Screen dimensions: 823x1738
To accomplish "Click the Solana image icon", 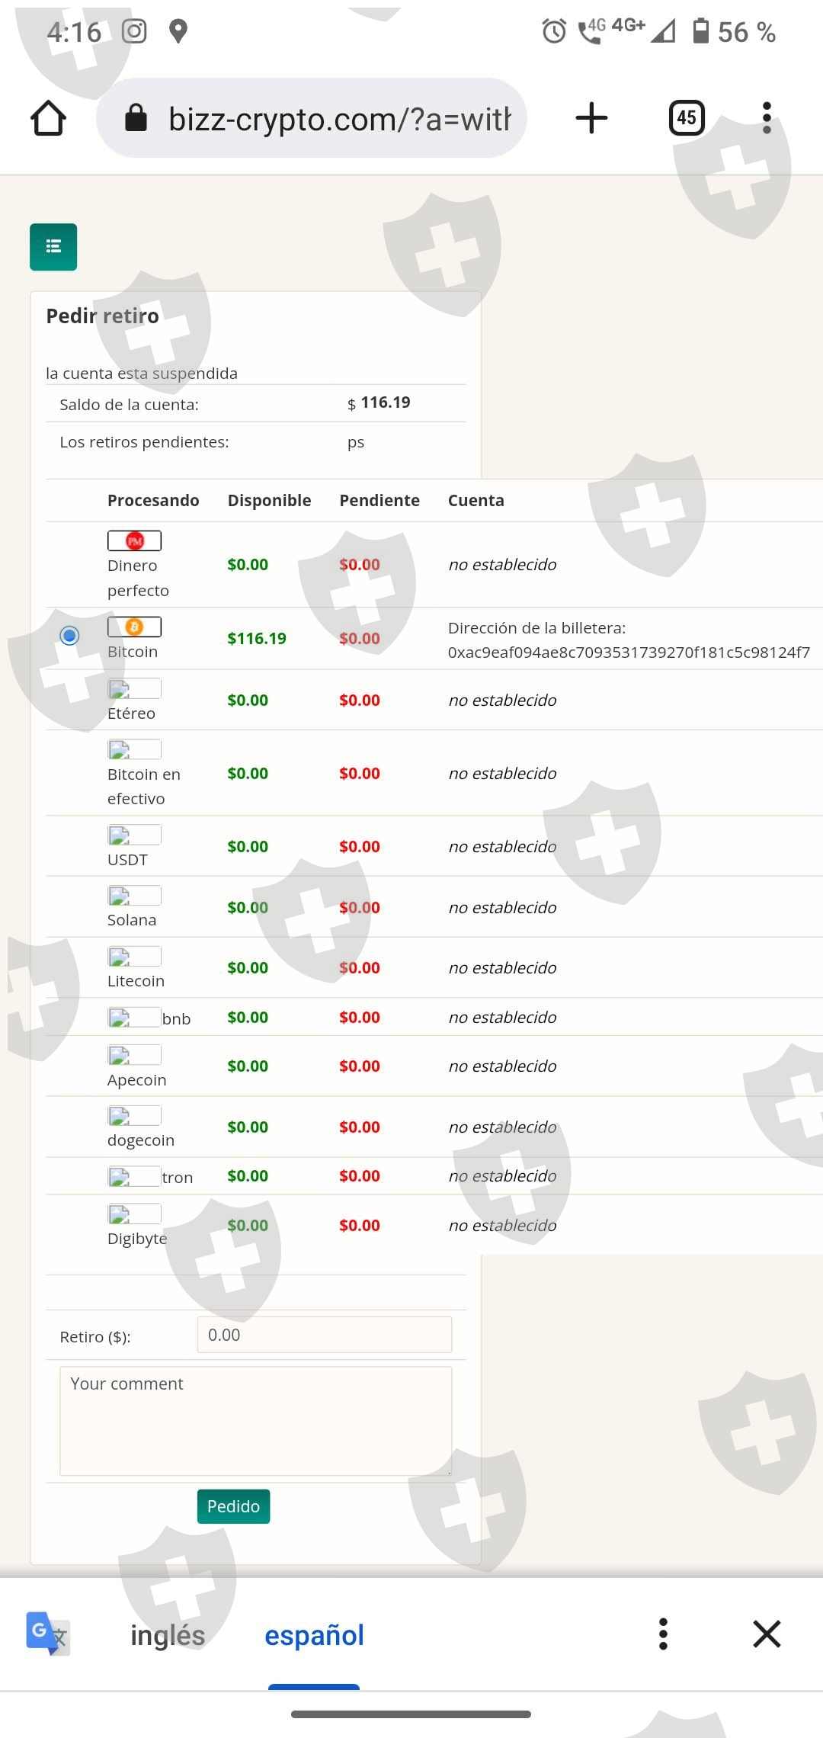I will tap(134, 896).
